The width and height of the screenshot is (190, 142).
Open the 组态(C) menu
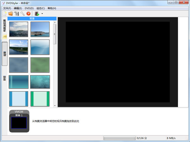click(x=41, y=8)
